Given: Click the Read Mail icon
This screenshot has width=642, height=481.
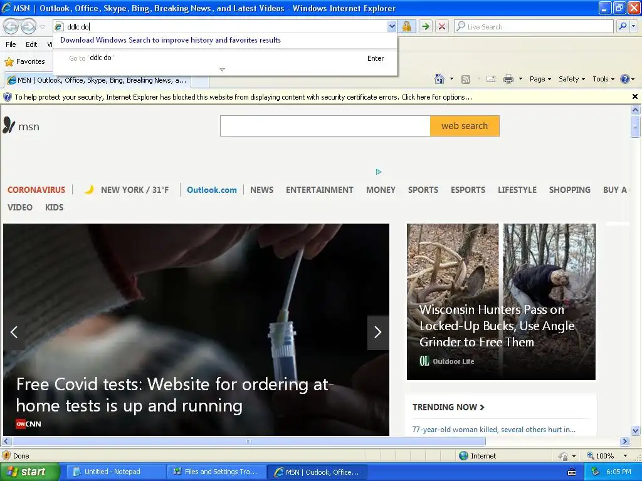Looking at the screenshot, I should tap(490, 79).
